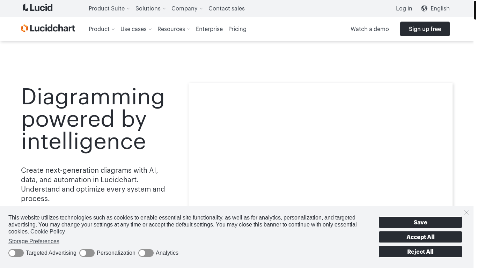Open Storage Preferences link

point(34,241)
